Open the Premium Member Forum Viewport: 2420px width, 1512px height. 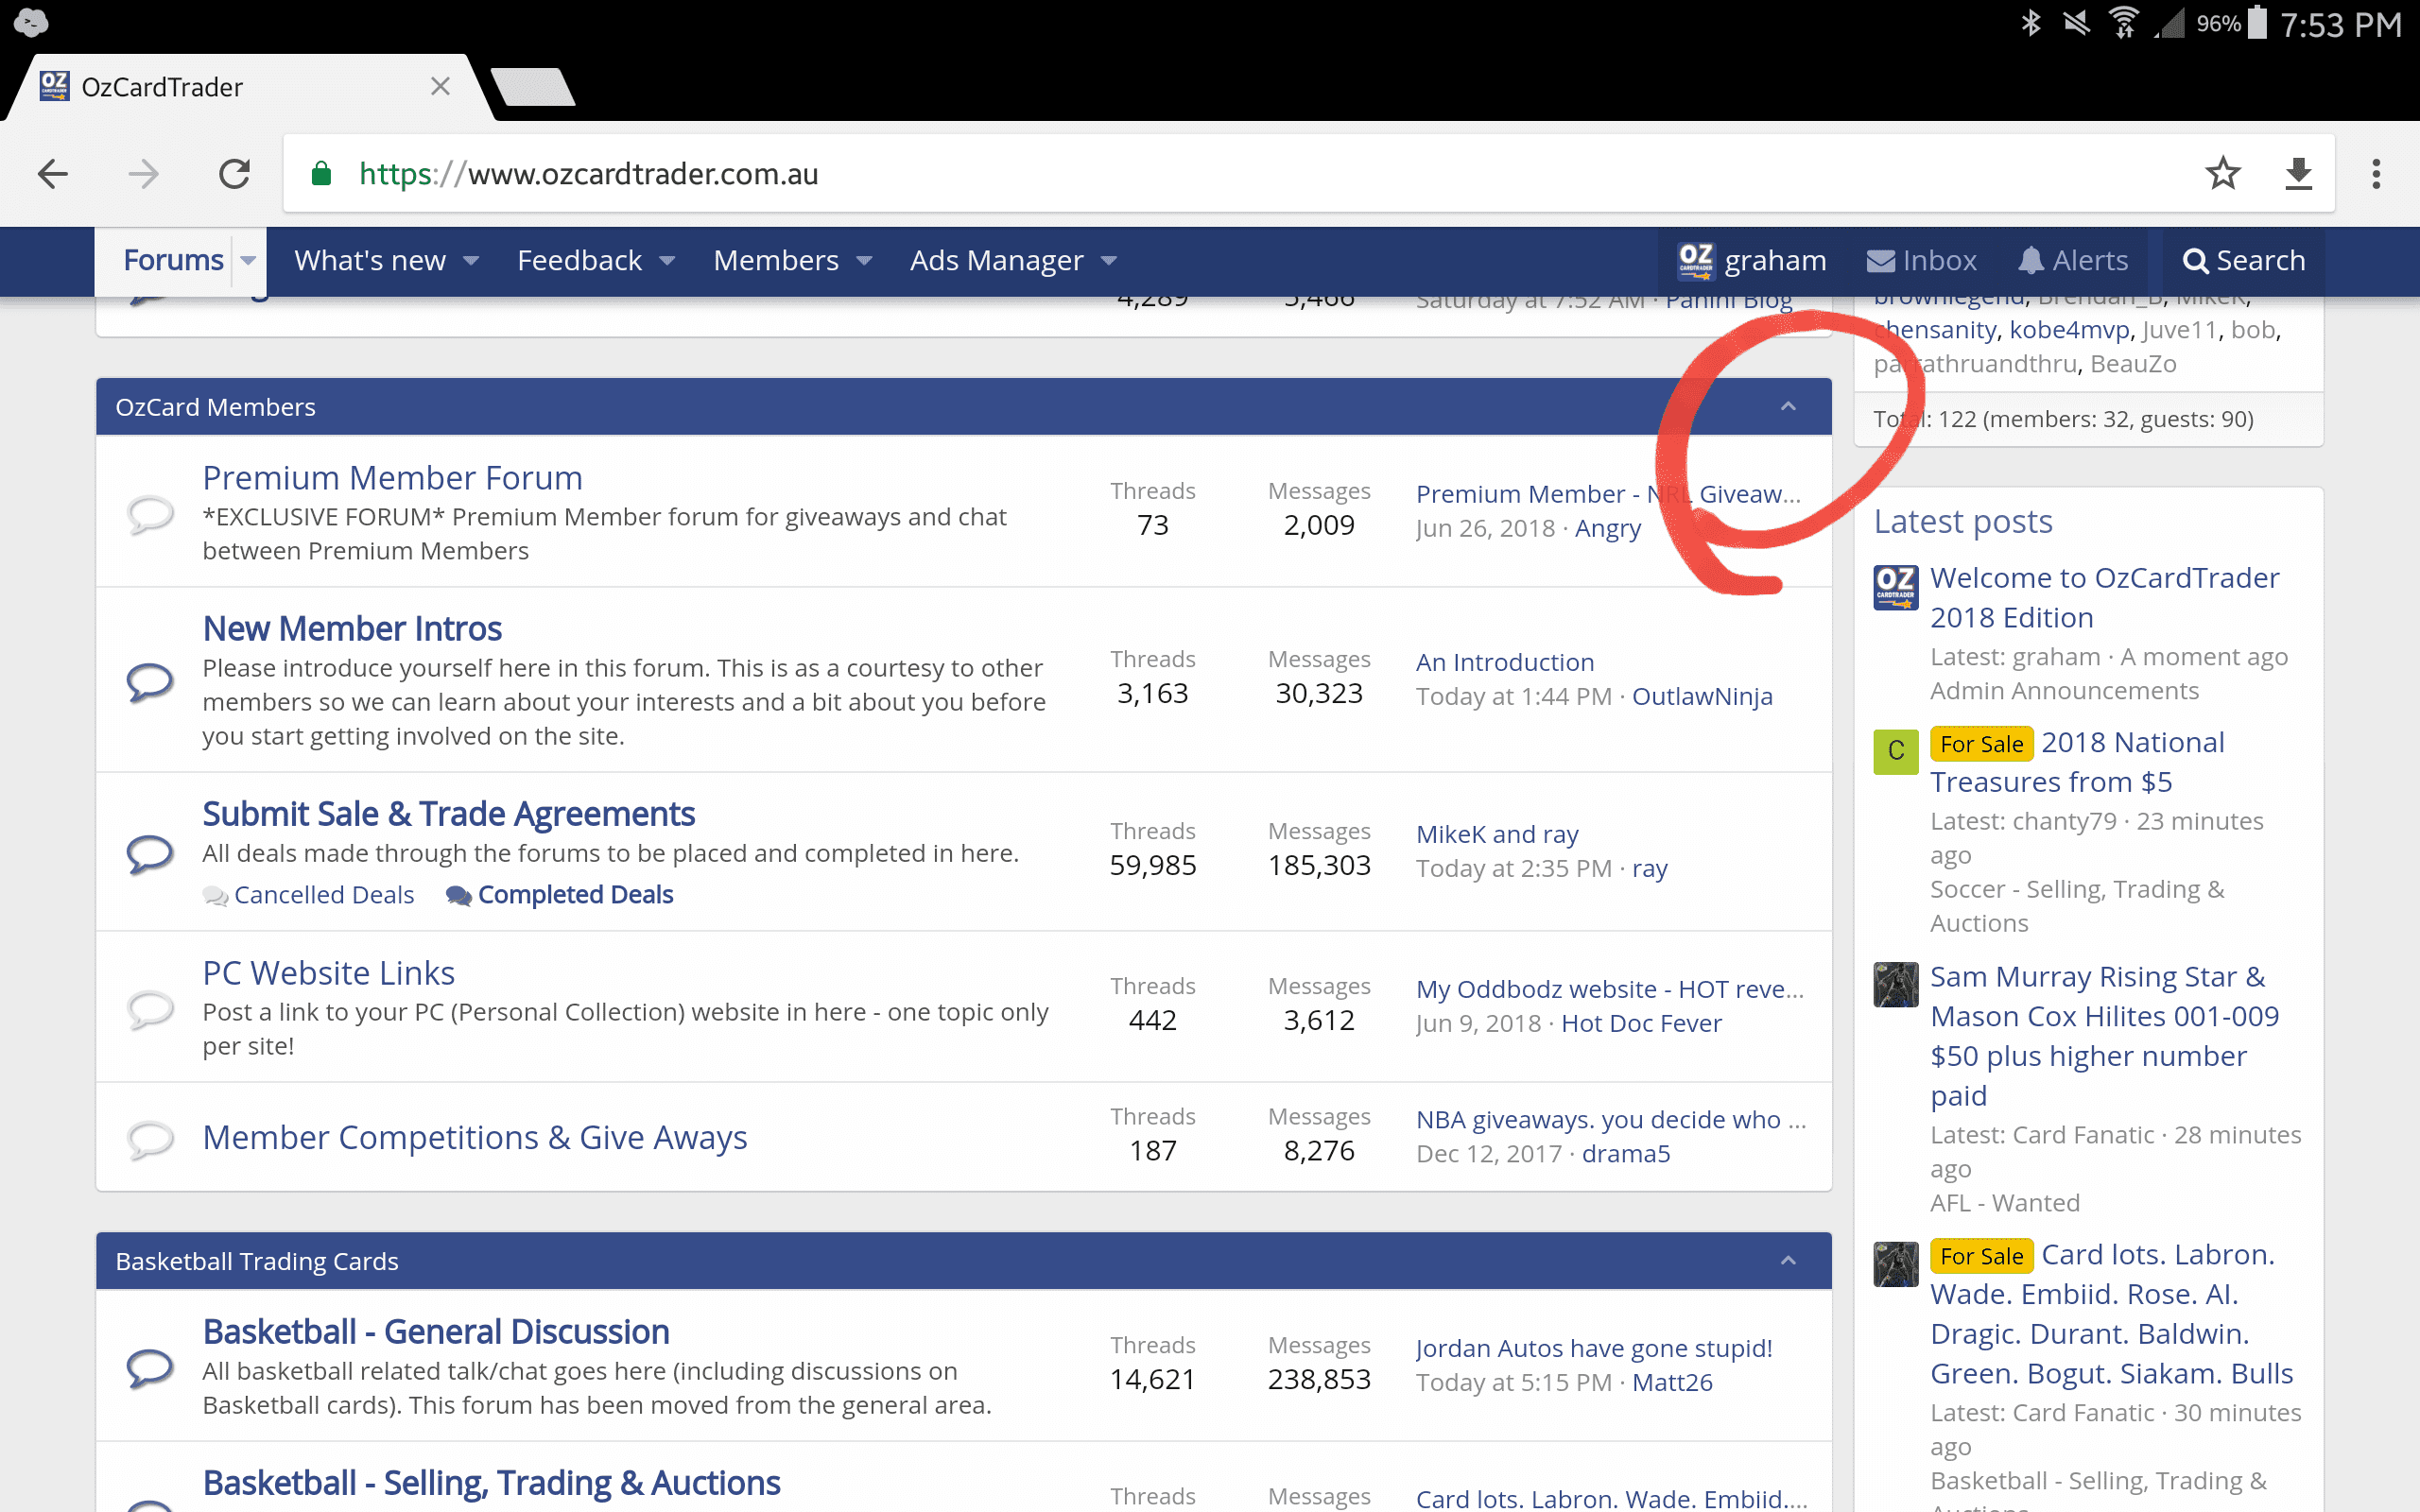pyautogui.click(x=392, y=478)
